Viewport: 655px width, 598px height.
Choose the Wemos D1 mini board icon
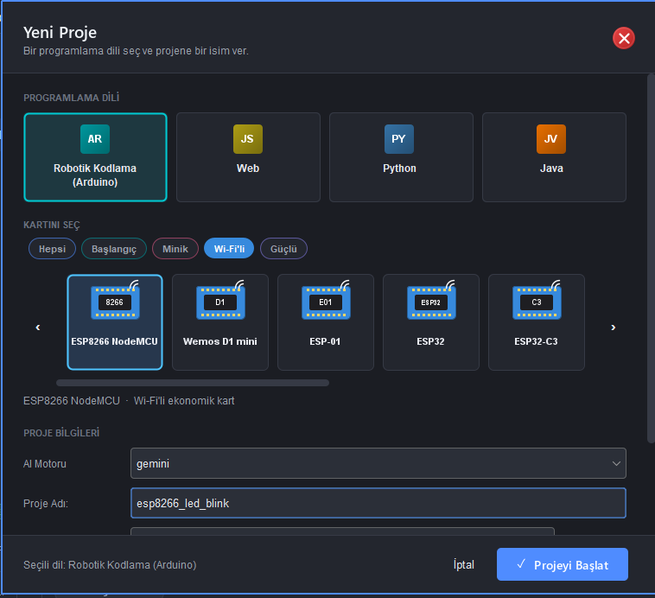pos(220,301)
